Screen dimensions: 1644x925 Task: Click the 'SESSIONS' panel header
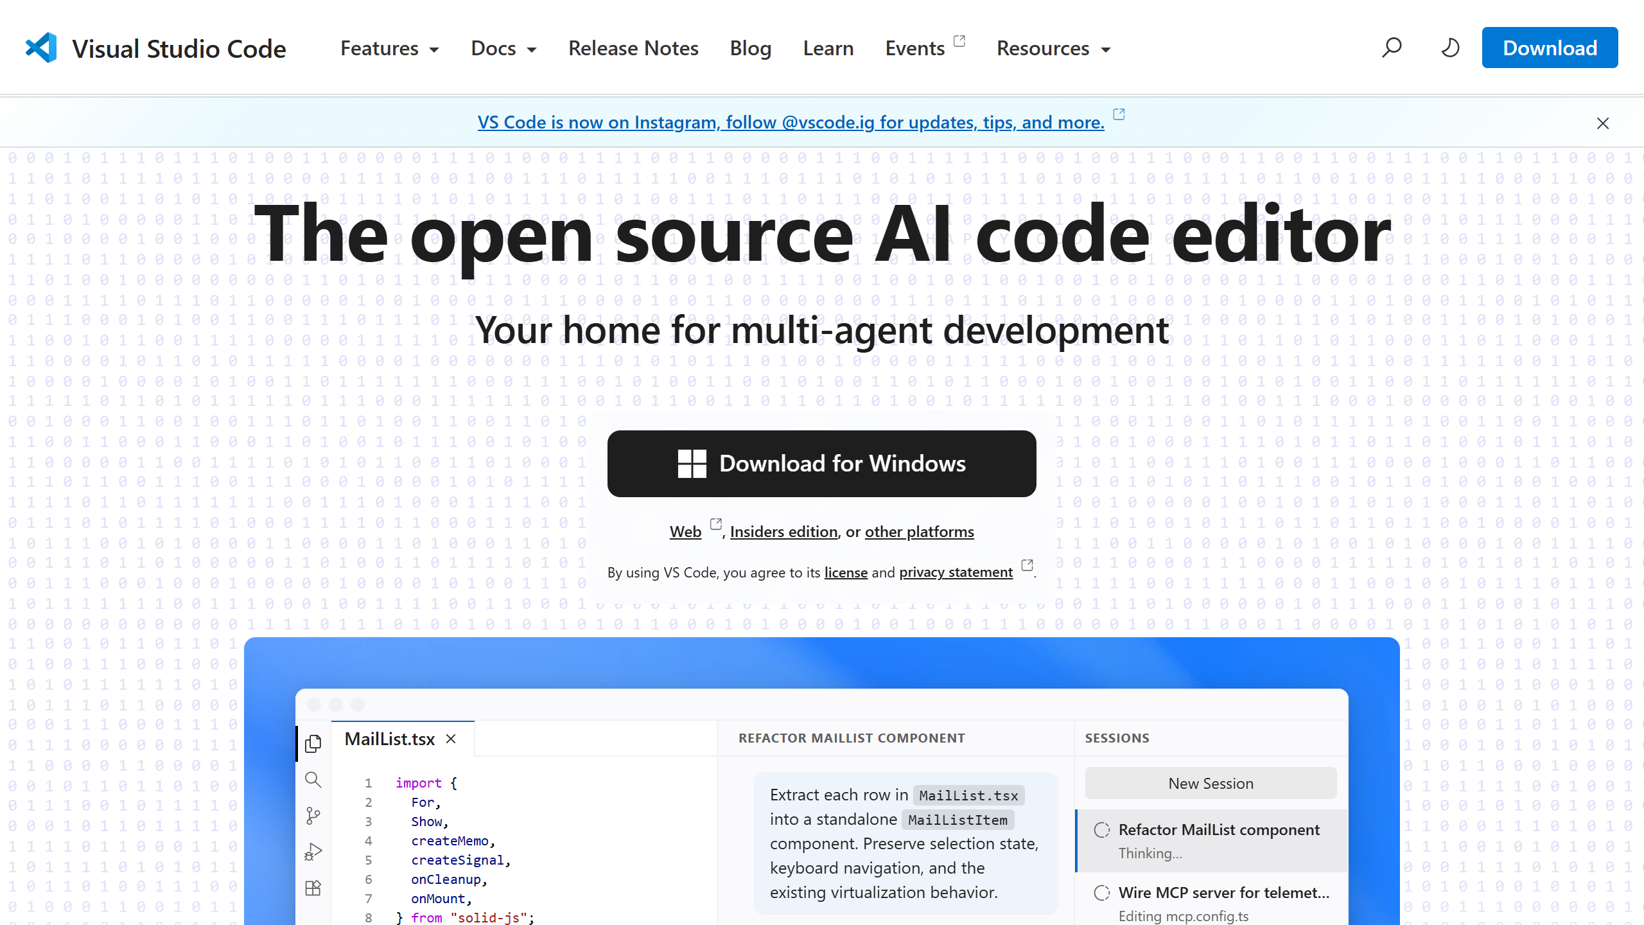(x=1117, y=738)
